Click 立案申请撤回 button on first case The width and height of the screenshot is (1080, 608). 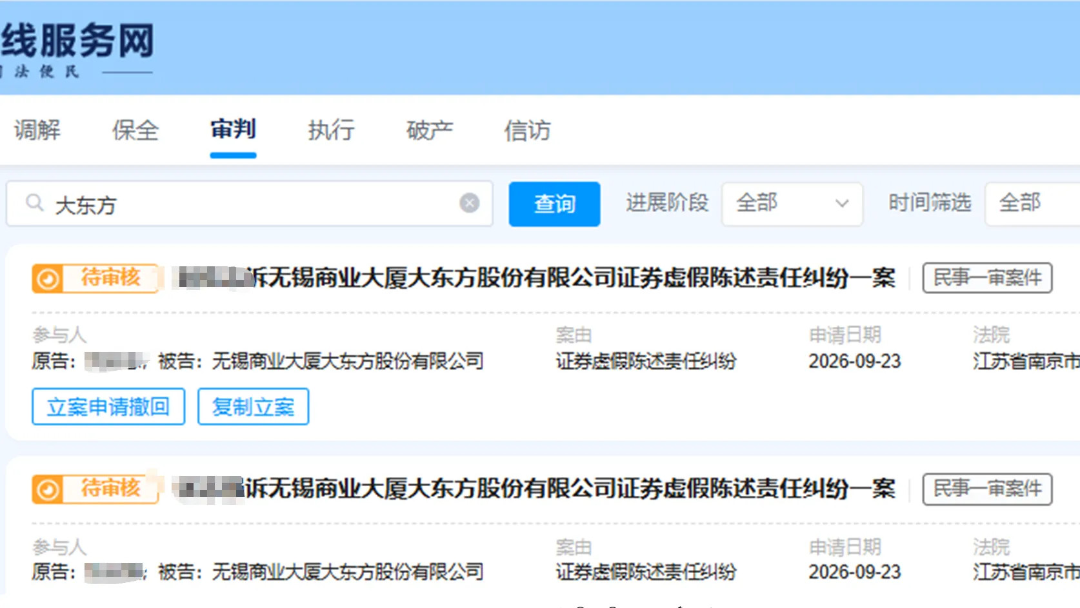108,407
